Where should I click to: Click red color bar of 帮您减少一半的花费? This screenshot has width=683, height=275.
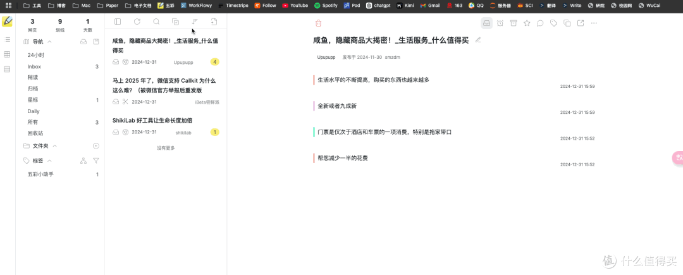click(x=314, y=158)
